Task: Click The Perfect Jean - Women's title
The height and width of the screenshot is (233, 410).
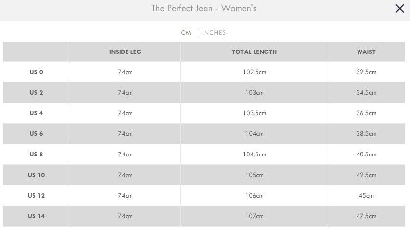Action: [x=204, y=8]
